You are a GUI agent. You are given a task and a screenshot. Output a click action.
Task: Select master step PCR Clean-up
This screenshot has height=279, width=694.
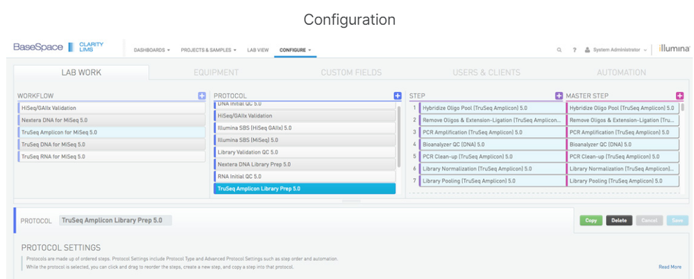623,156
